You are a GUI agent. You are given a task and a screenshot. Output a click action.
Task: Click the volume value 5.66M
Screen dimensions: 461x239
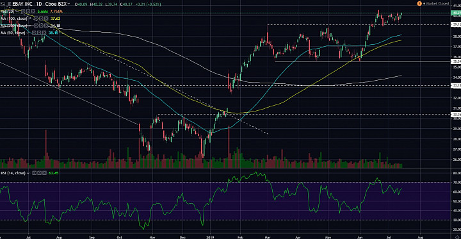[42, 11]
